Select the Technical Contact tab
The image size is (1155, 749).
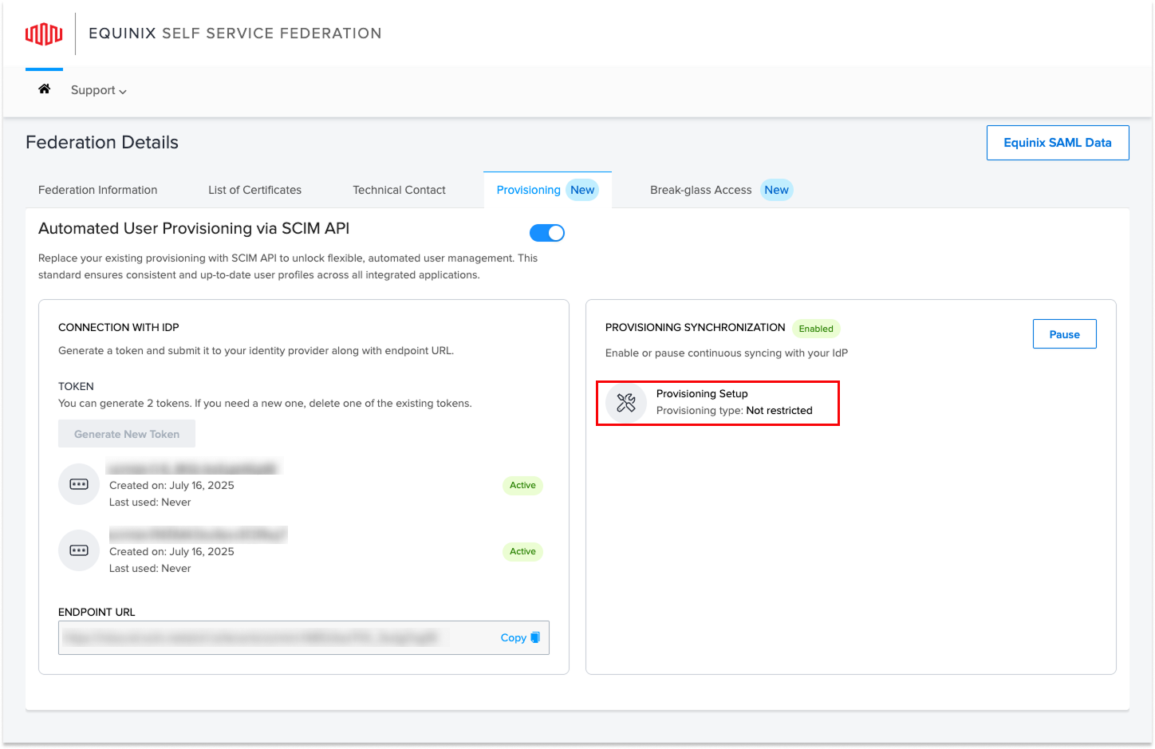click(x=399, y=190)
